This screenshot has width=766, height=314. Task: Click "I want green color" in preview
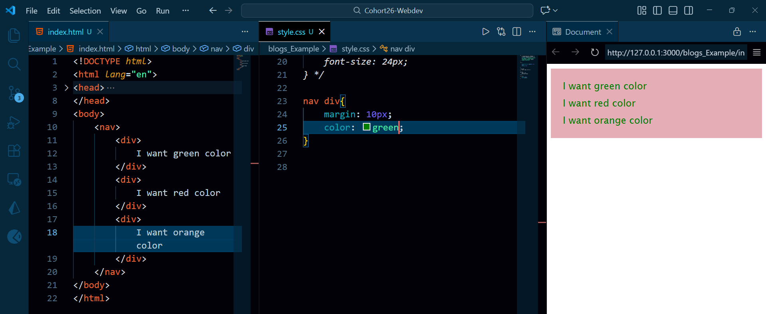(x=604, y=86)
